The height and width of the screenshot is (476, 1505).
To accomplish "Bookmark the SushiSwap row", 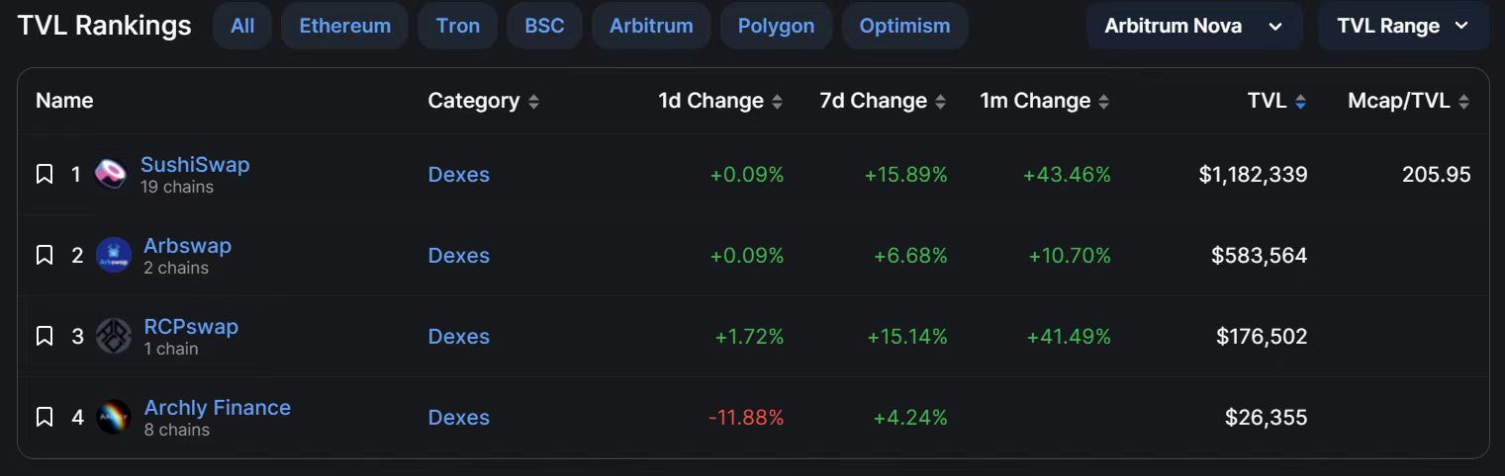I will tap(45, 175).
